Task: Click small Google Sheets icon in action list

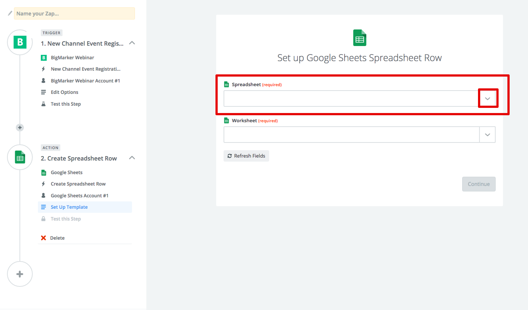Action: pyautogui.click(x=43, y=172)
